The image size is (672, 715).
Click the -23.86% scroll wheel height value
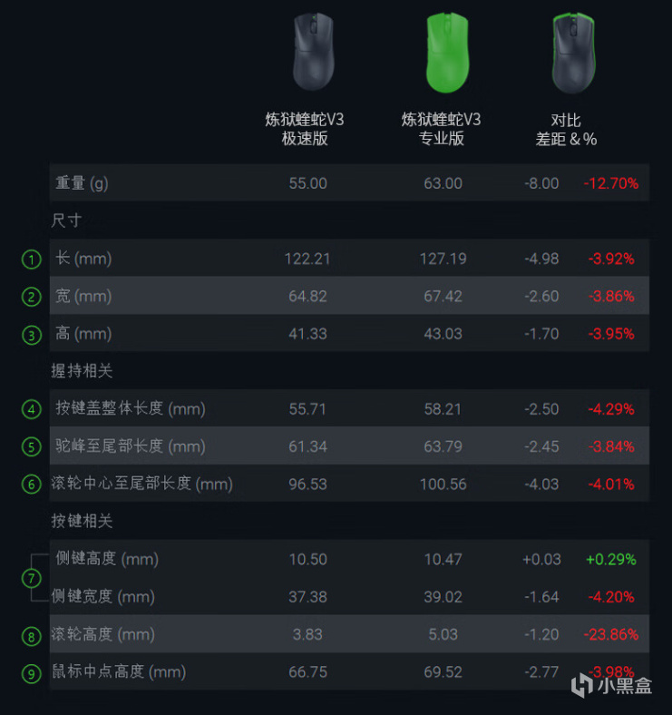[610, 634]
